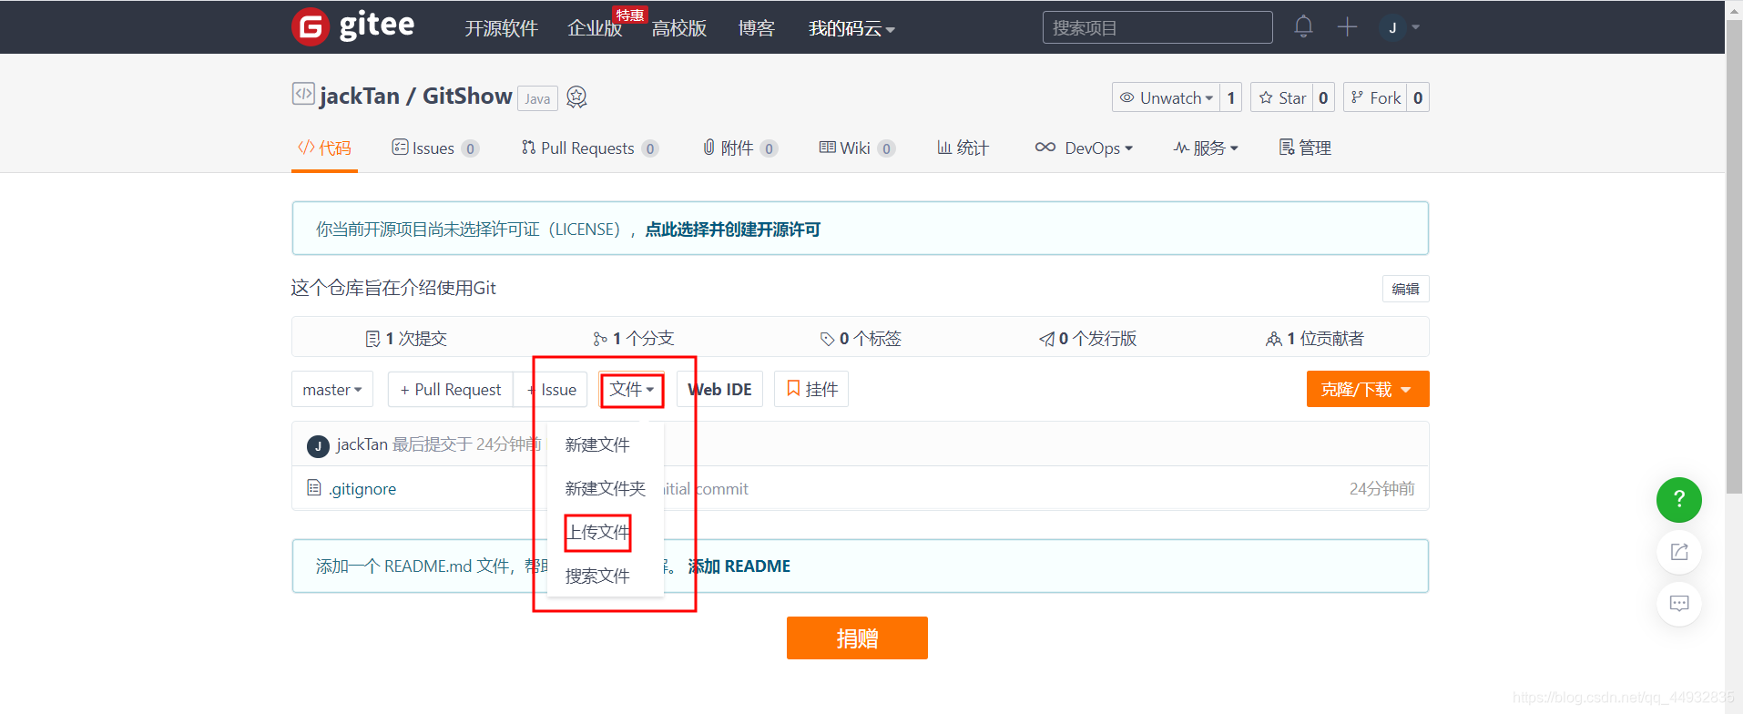The width and height of the screenshot is (1743, 714).
Task: Open the 统计 tab
Action: (963, 148)
